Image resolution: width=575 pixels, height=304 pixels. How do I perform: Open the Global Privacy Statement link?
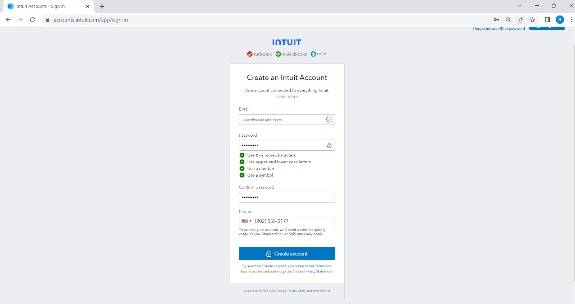point(313,271)
